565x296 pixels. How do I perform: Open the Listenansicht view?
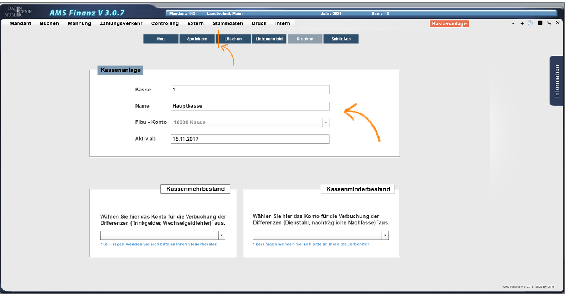pyautogui.click(x=269, y=39)
